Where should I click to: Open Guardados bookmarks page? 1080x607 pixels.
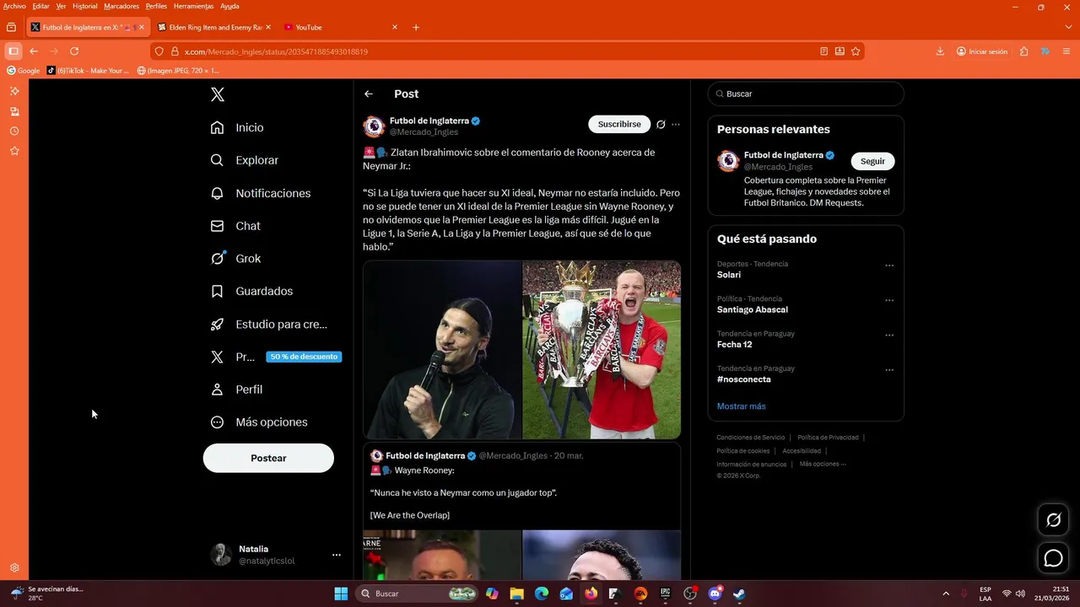[x=251, y=291]
